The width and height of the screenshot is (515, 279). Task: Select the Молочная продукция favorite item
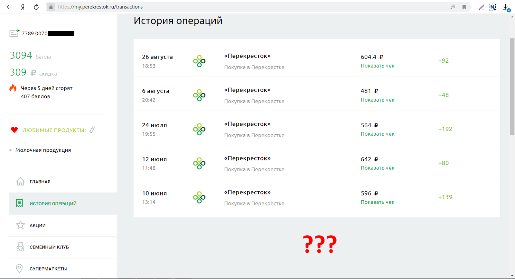[x=43, y=150]
